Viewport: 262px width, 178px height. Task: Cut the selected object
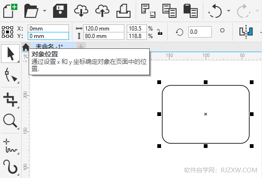pyautogui.click(x=148, y=11)
